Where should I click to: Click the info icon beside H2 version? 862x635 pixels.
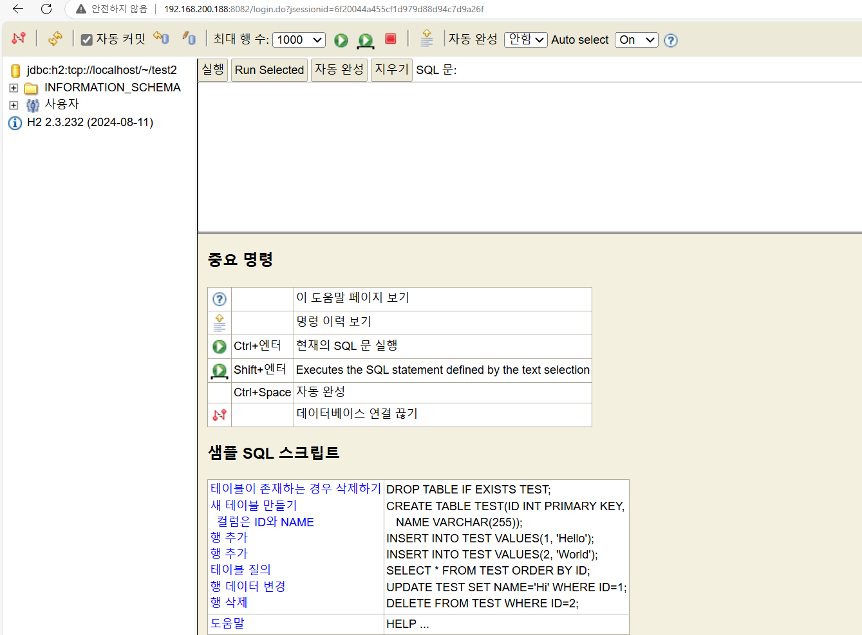pyautogui.click(x=15, y=123)
